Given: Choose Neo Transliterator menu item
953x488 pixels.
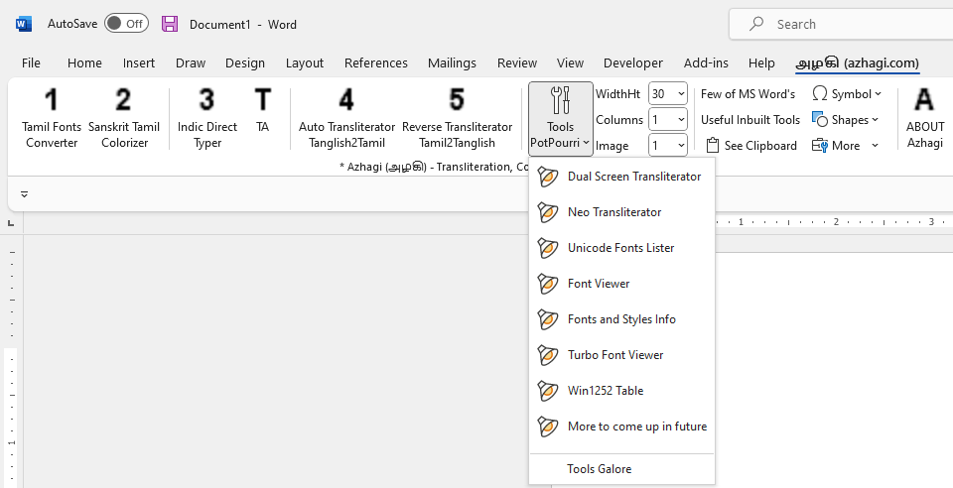Looking at the screenshot, I should click(x=621, y=212).
